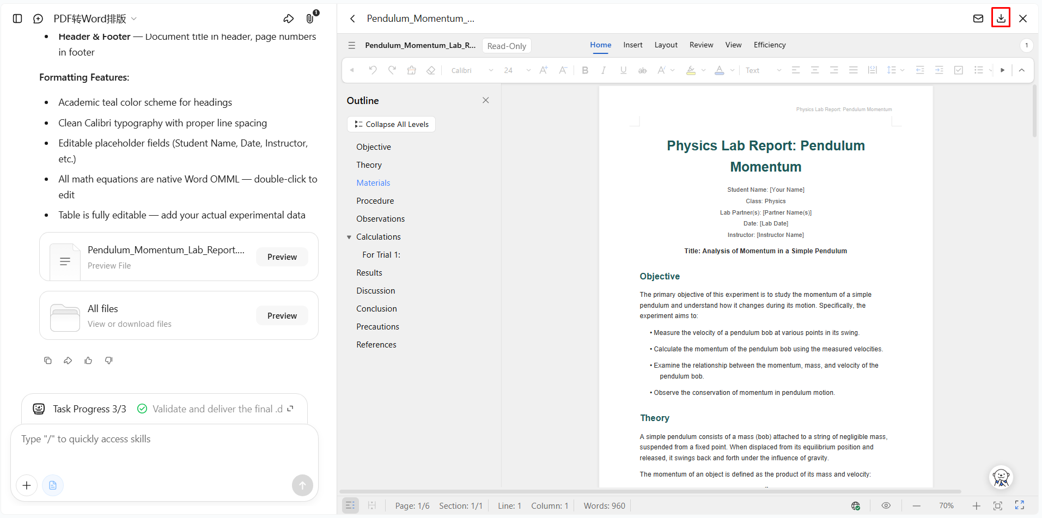This screenshot has height=518, width=1042.
Task: Open font color dropdown arrow
Action: [733, 70]
